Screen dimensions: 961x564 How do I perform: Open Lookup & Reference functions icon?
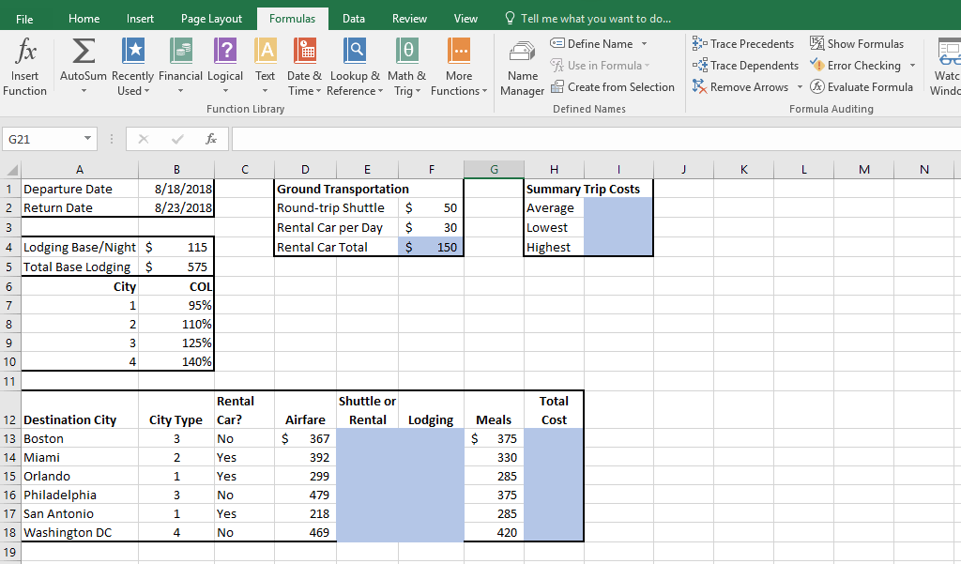[355, 51]
